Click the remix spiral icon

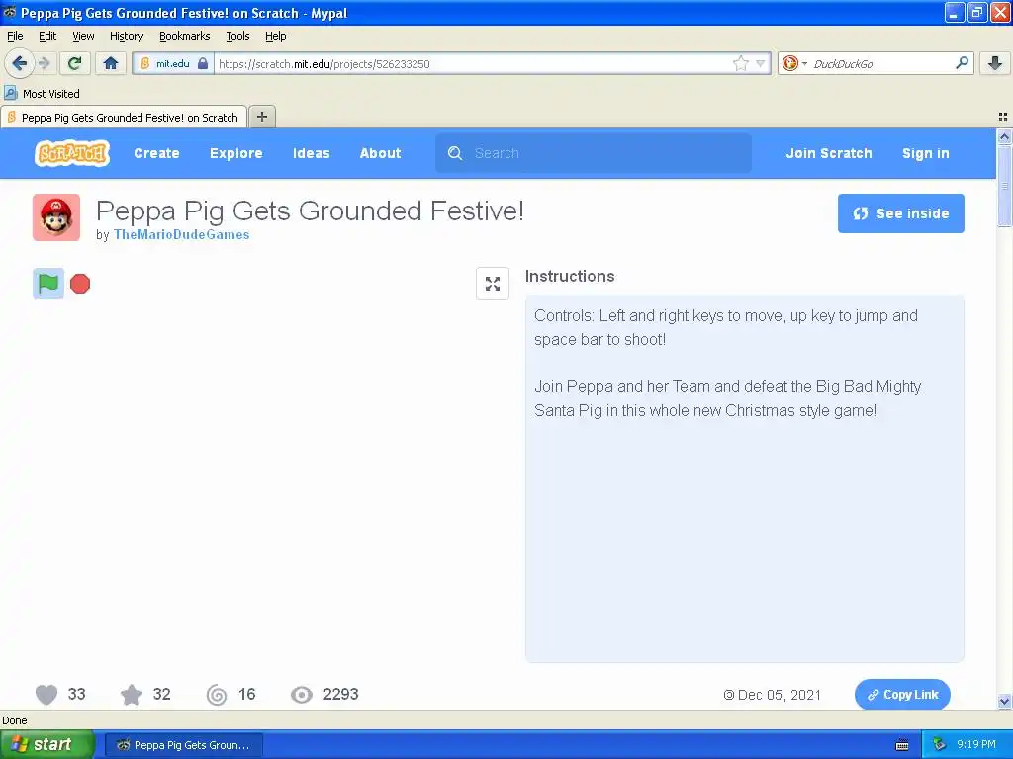pos(217,695)
